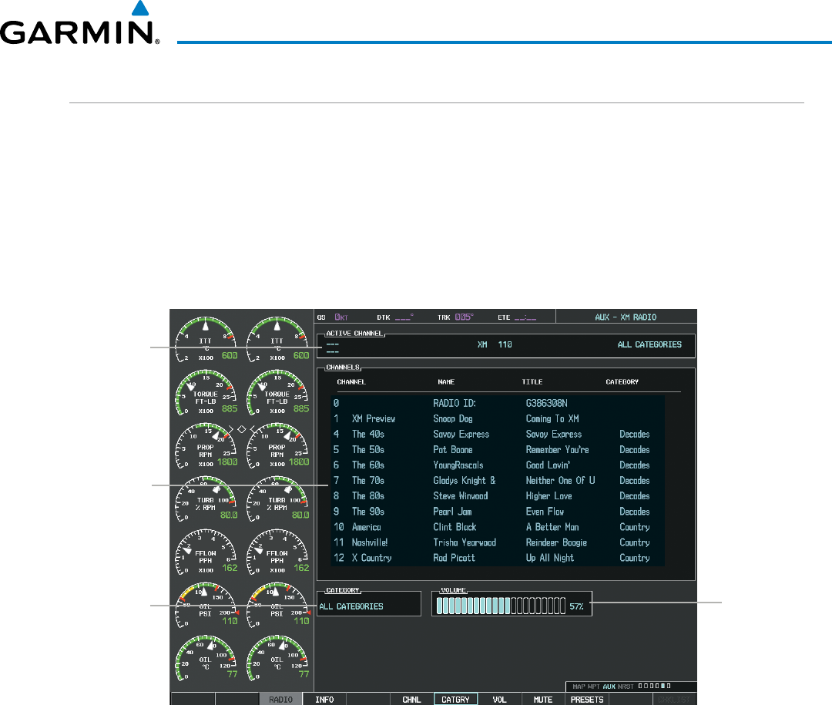The height and width of the screenshot is (705, 832).
Task: Click the Pearl Jam artist name
Action: point(452,512)
